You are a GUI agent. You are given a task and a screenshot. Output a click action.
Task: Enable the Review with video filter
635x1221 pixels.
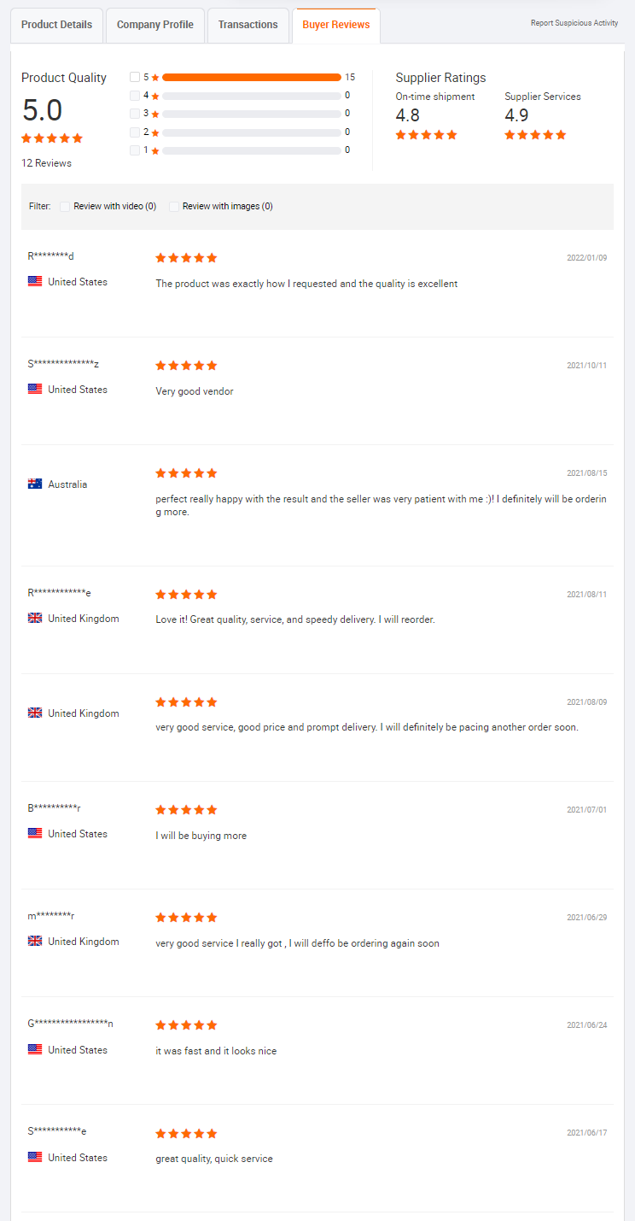point(65,207)
